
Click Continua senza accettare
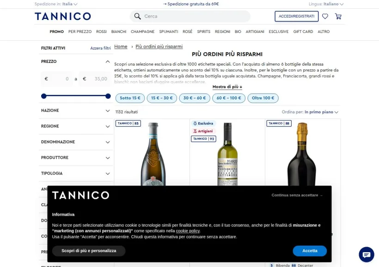297,195
